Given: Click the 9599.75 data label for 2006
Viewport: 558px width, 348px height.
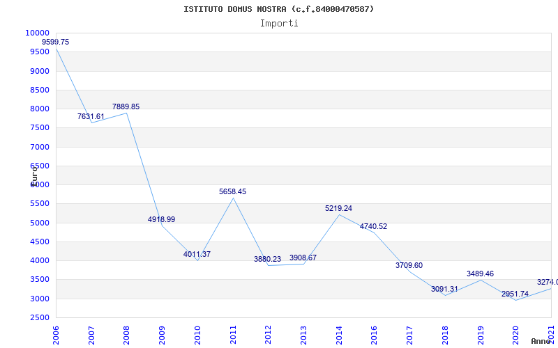Looking at the screenshot, I should point(56,42).
